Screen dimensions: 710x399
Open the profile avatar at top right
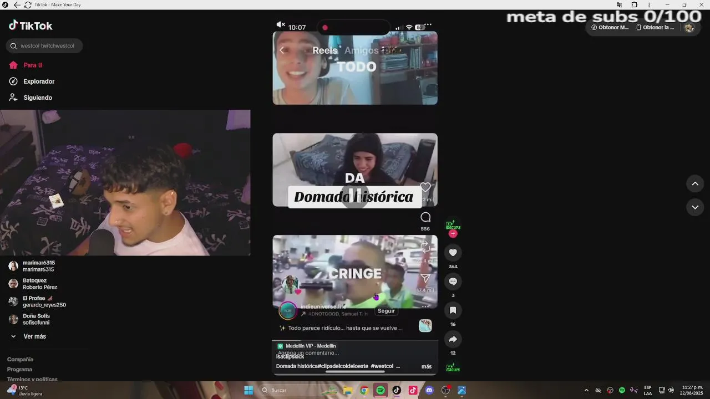(689, 27)
